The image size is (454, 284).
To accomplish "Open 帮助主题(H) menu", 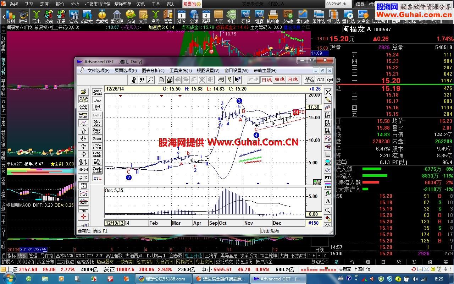I will [x=265, y=71].
